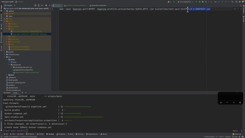This screenshot has height=138, width=245.
Task: Expand the test folder under src
Action: coord(7,75)
